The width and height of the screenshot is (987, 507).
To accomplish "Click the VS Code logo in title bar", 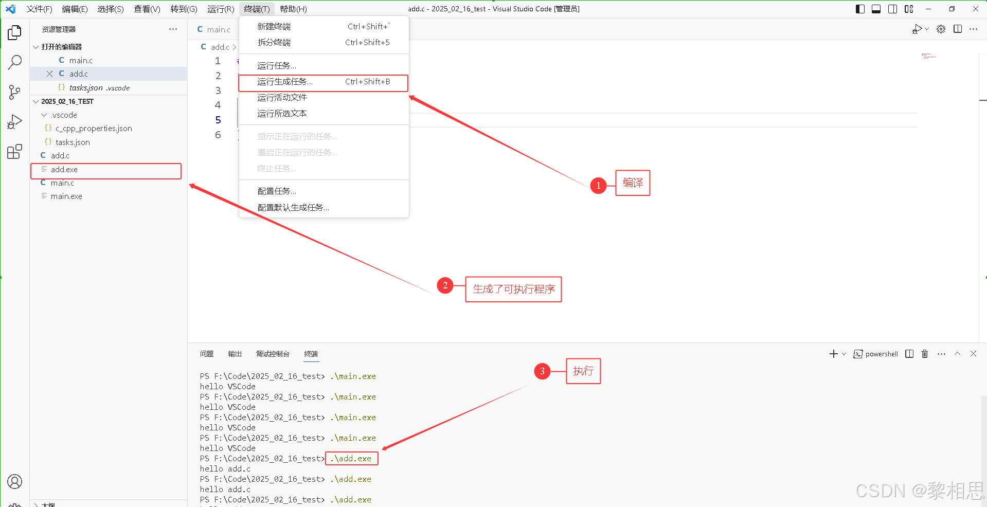I will coord(11,9).
